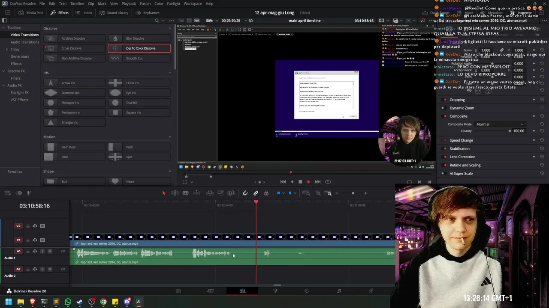This screenshot has width=549, height=308.
Task: Toggle the Linked Selection chain icon
Action: click(x=256, y=193)
